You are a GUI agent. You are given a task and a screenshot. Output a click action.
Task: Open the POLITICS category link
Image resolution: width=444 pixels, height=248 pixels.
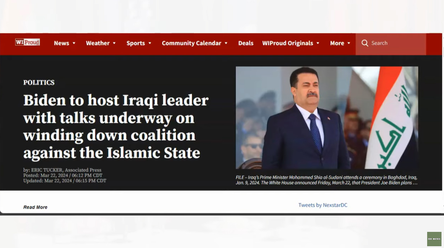coord(39,82)
